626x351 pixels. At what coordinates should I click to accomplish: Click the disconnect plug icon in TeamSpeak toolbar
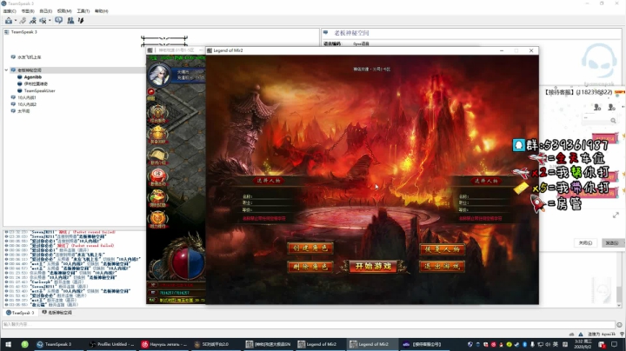tap(23, 20)
